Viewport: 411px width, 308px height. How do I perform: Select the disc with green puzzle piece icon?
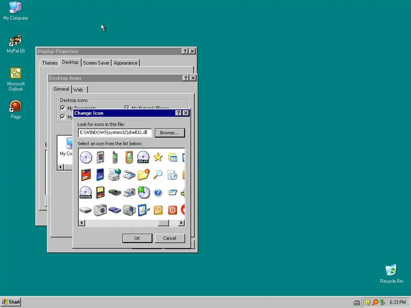tap(143, 192)
